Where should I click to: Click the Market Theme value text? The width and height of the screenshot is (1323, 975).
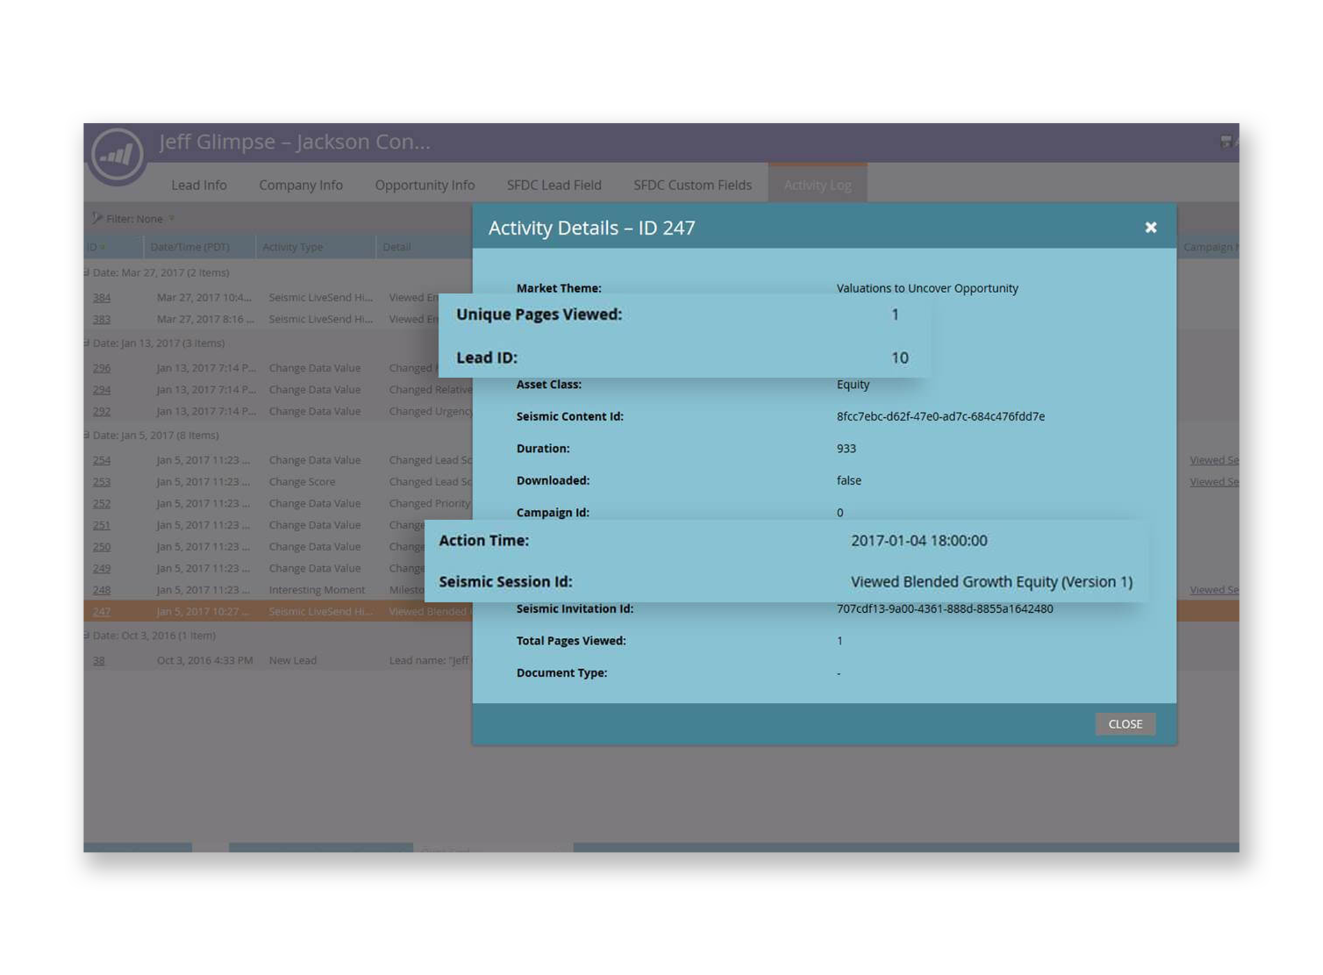click(927, 288)
